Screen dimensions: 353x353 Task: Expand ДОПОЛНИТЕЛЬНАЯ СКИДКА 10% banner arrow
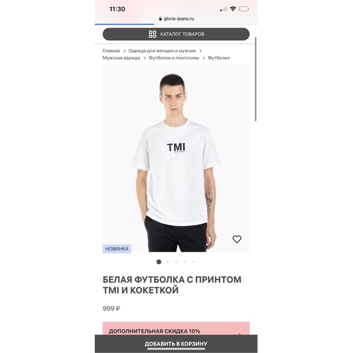point(240,334)
